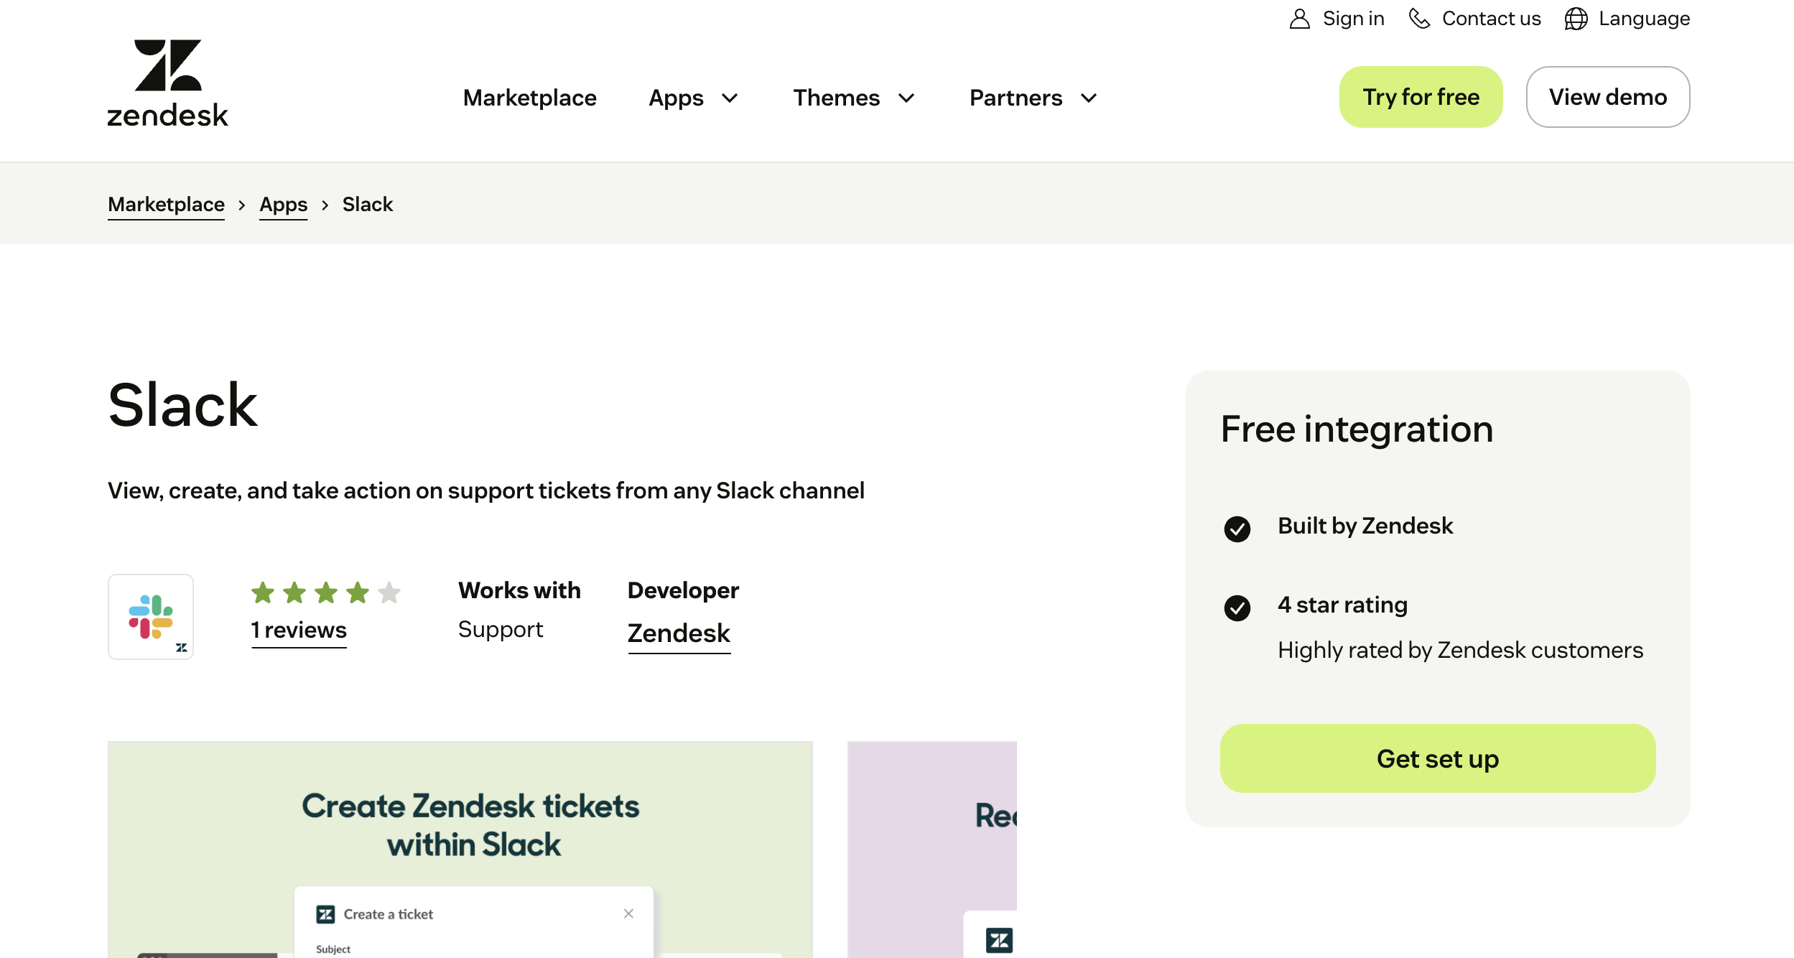
Task: Click the Built by Zendesk checkmark icon
Action: pyautogui.click(x=1237, y=530)
